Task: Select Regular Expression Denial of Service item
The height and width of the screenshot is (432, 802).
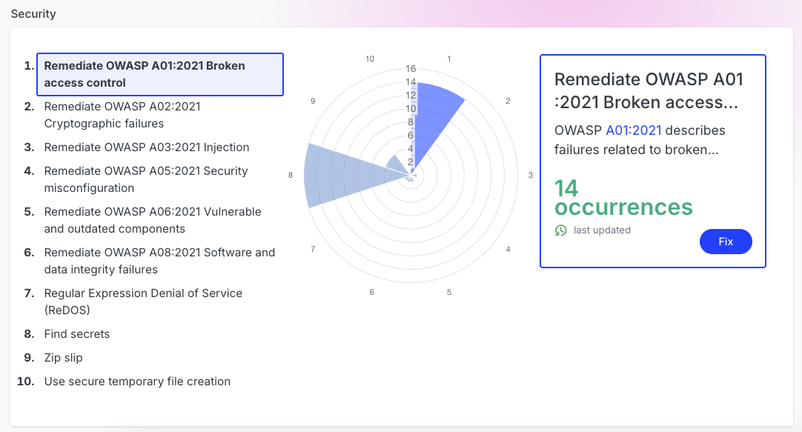Action: click(x=160, y=302)
